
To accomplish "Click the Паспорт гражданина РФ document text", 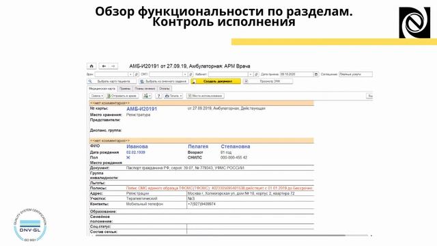I will 185,168.
